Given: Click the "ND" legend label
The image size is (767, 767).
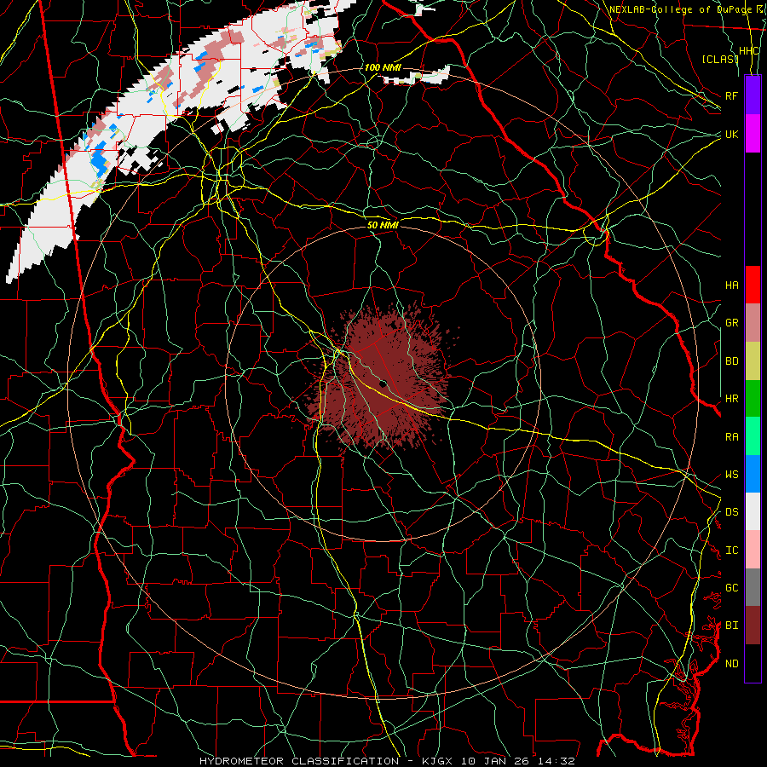Looking at the screenshot, I should 731,664.
